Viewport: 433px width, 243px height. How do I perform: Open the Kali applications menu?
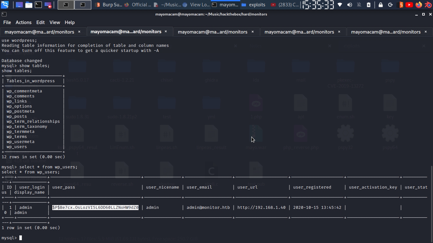[x=5, y=5]
